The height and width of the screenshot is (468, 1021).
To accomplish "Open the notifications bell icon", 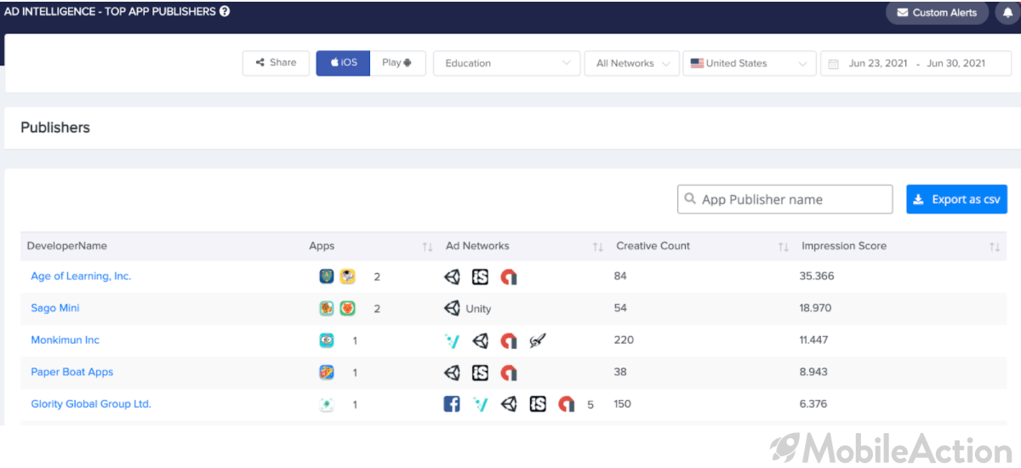I will click(1008, 13).
